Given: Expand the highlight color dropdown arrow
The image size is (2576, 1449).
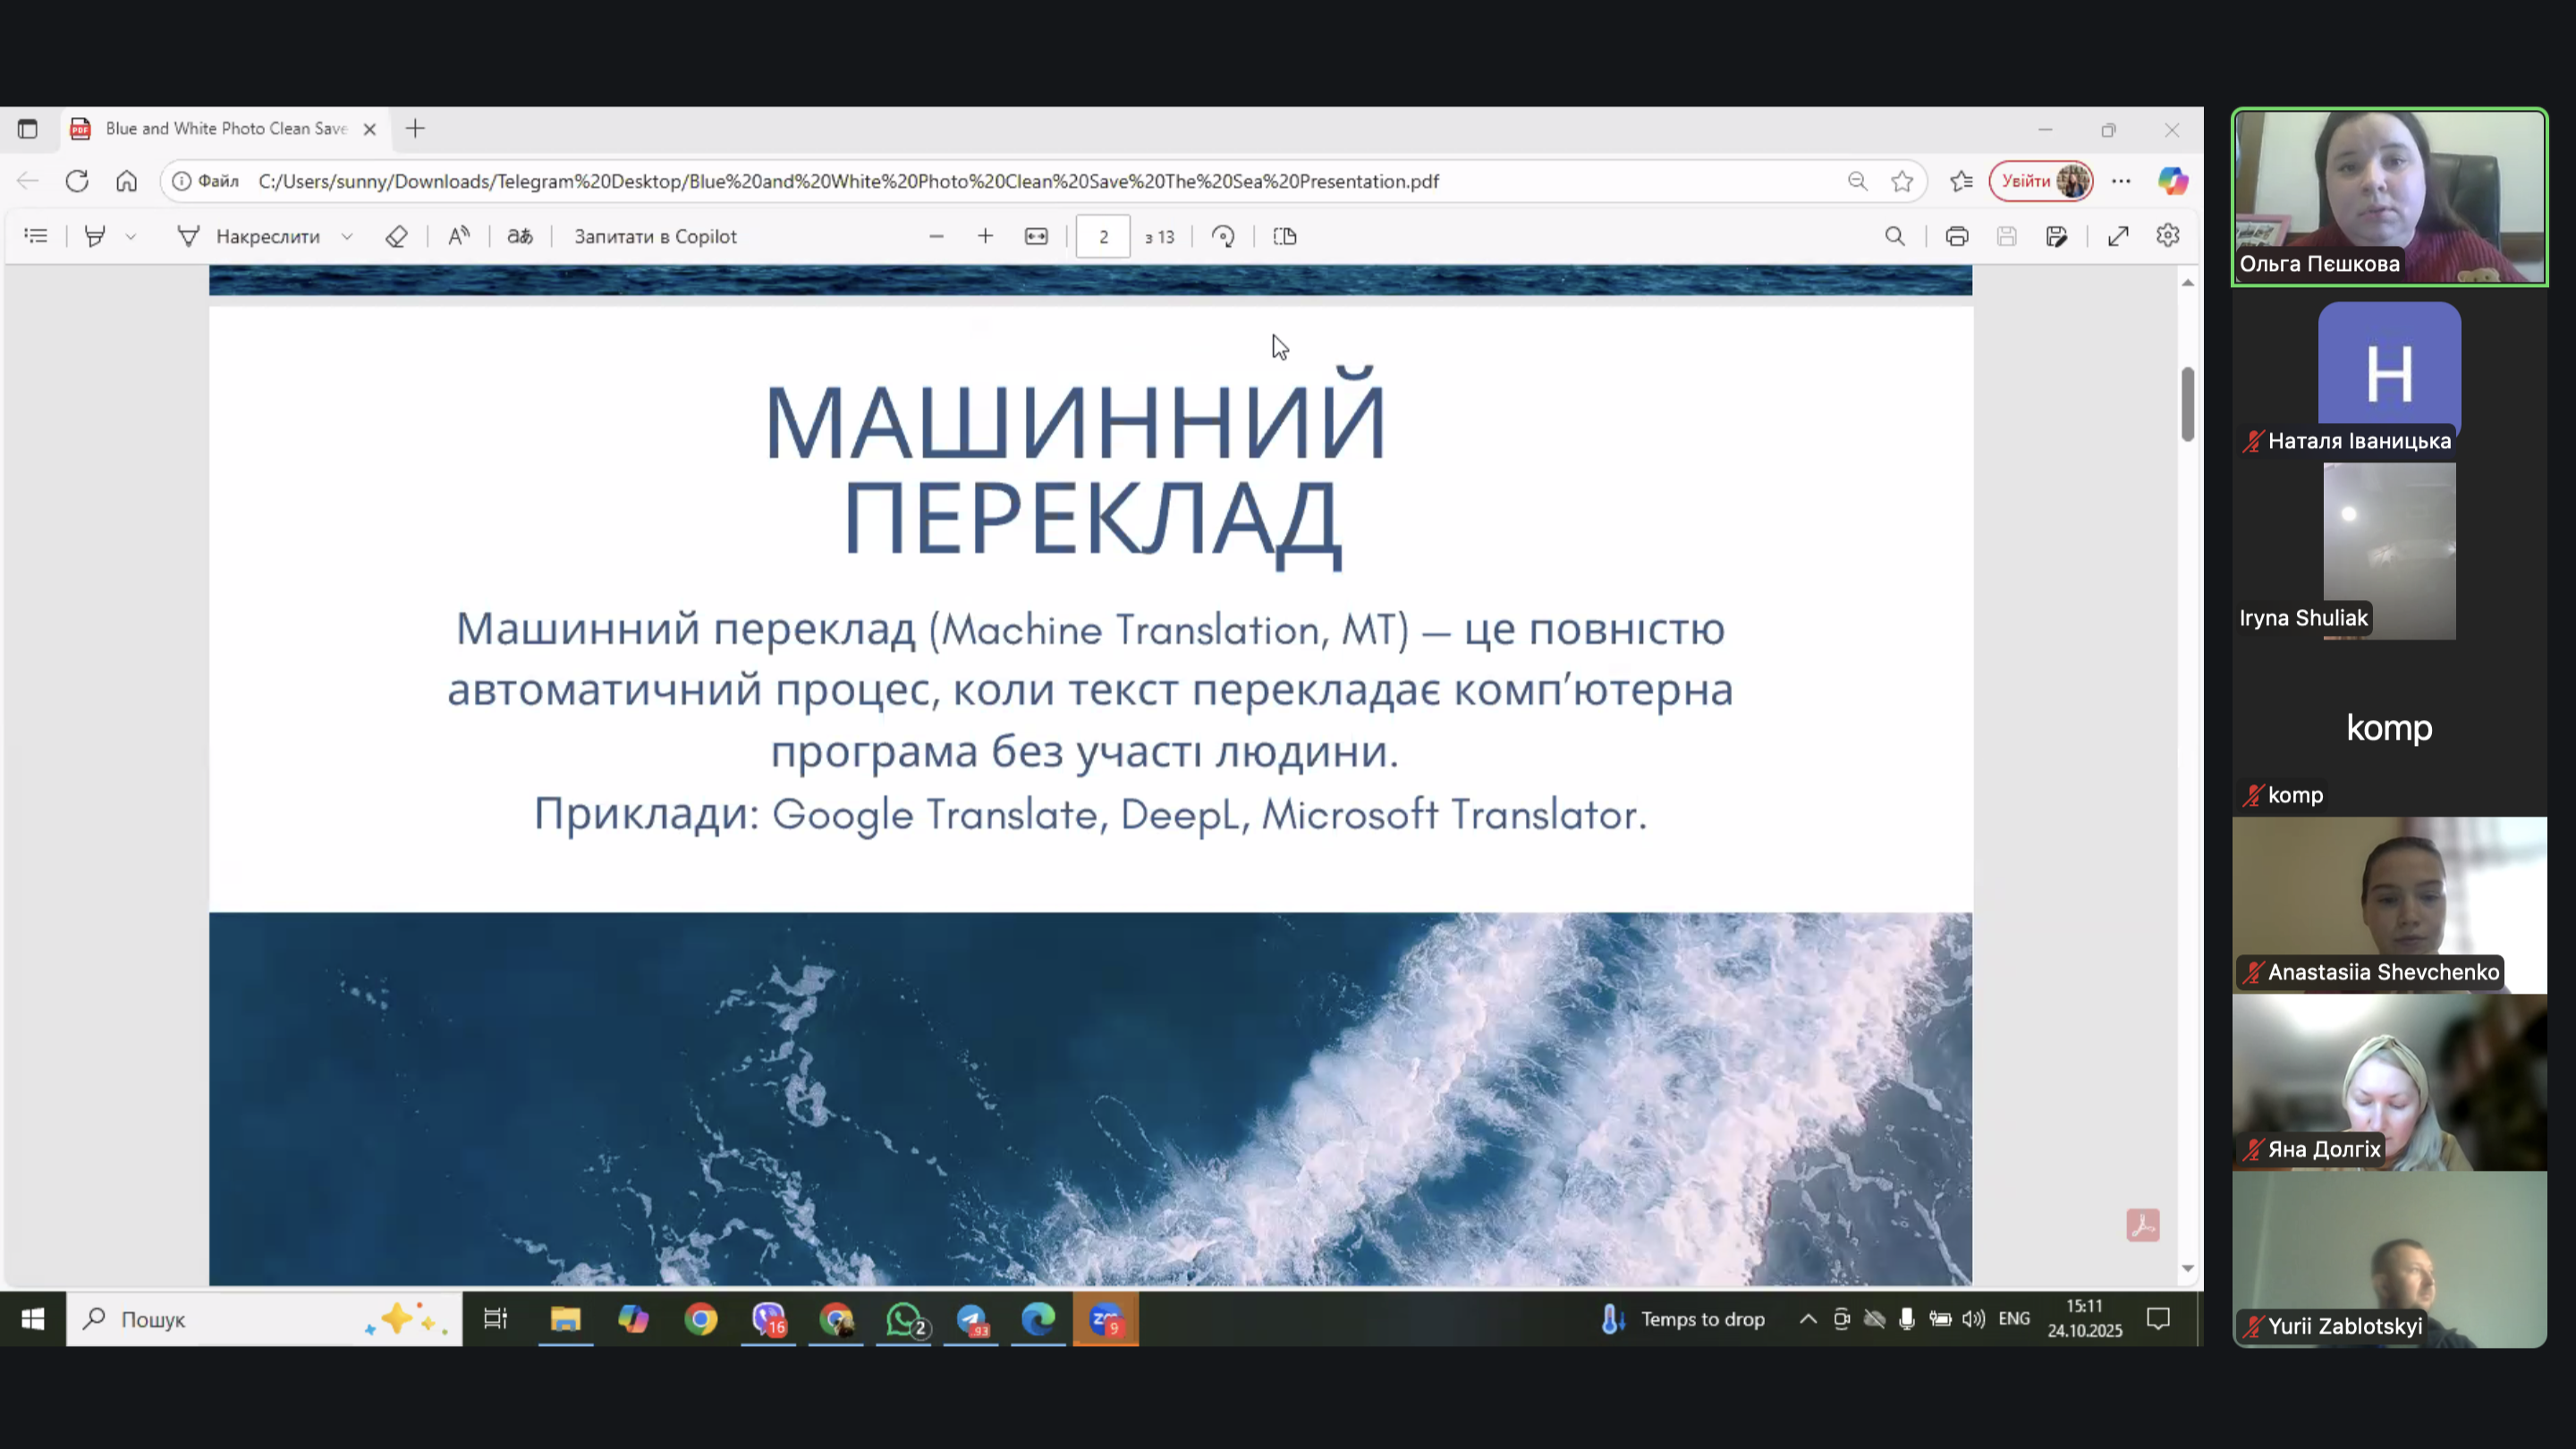Looking at the screenshot, I should [x=130, y=236].
